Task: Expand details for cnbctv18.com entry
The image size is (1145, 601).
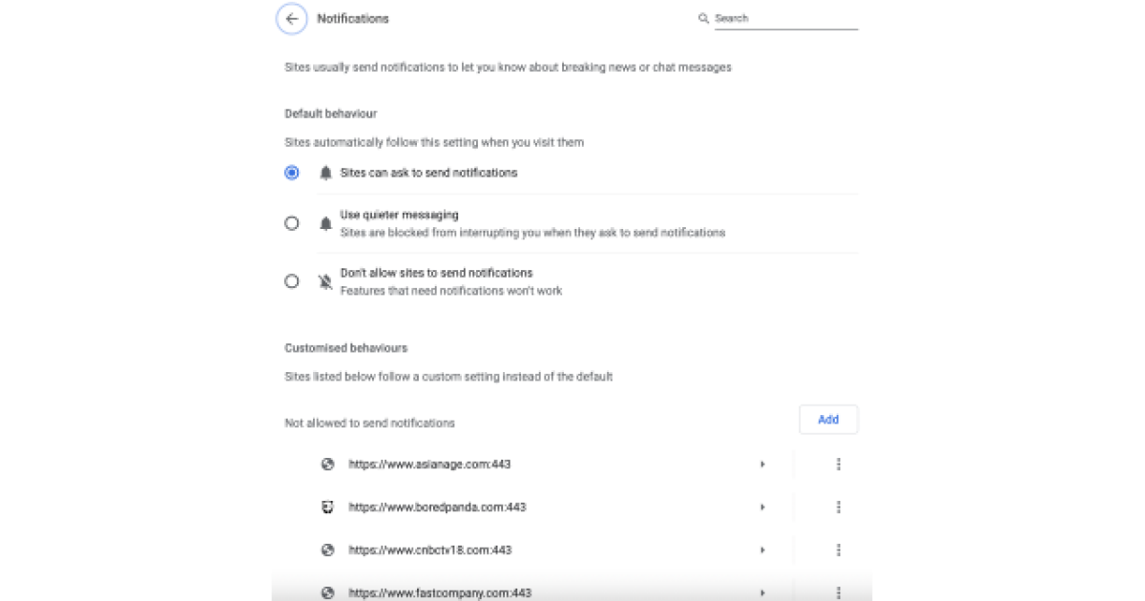Action: 762,549
